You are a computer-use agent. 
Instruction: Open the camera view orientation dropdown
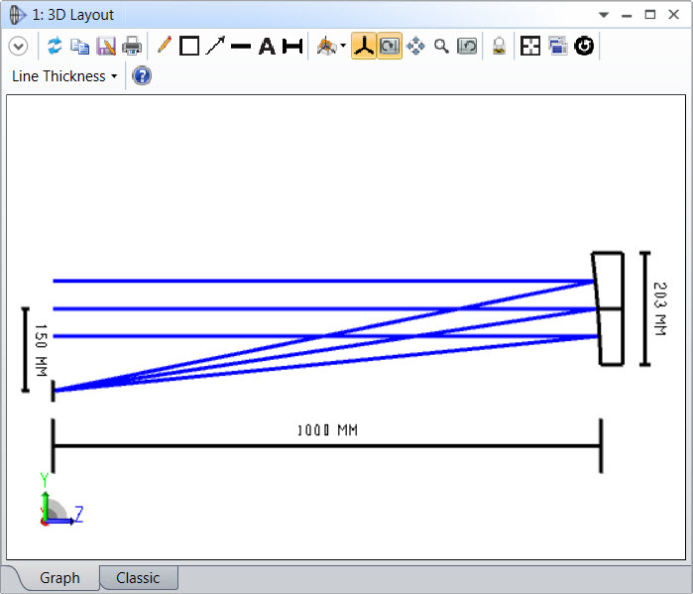331,46
